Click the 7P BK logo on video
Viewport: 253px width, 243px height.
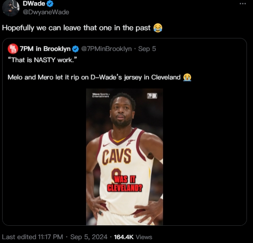[x=152, y=96]
